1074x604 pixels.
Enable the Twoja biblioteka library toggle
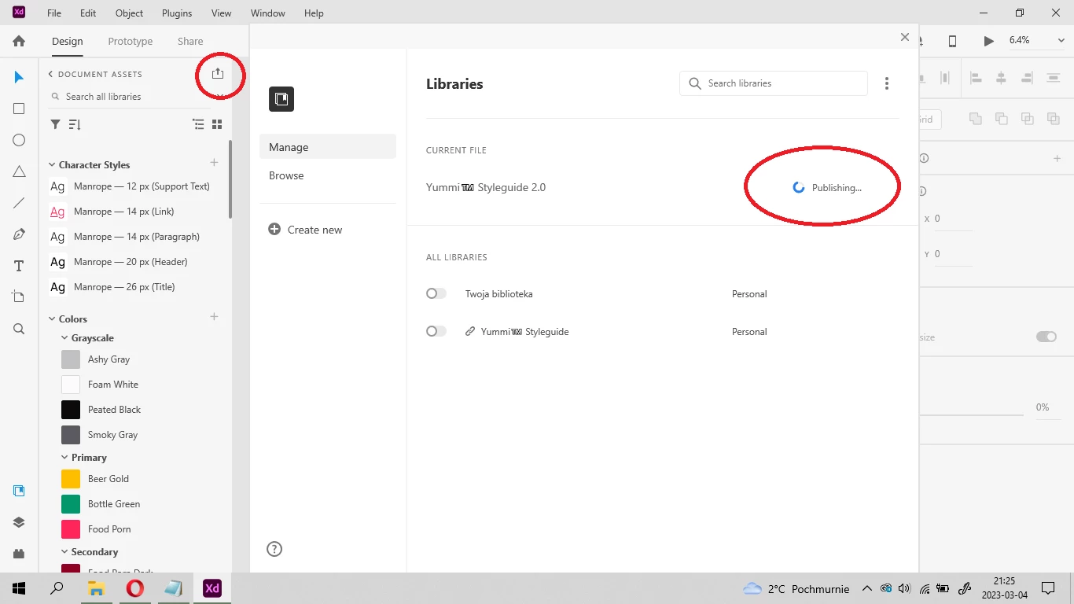(x=436, y=293)
